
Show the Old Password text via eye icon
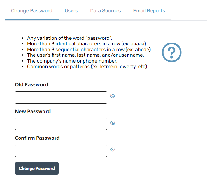113,96
